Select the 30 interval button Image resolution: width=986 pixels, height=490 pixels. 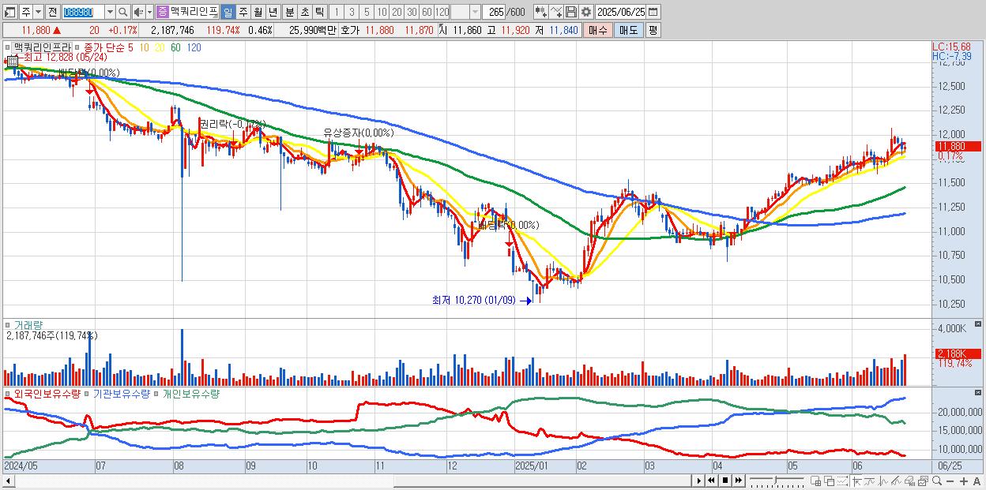(x=412, y=12)
